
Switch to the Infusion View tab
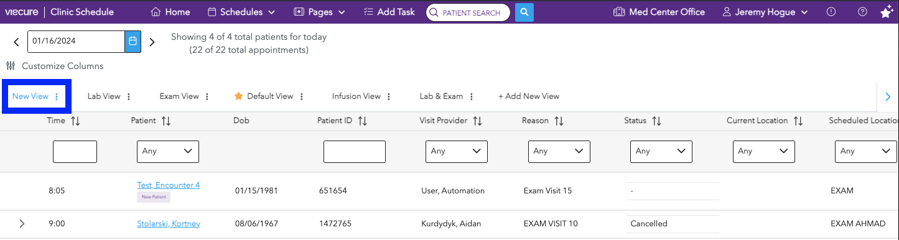tap(356, 96)
